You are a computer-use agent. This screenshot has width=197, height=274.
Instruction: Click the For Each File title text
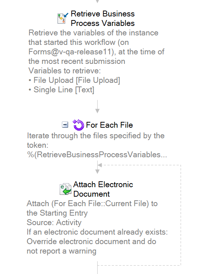pyautogui.click(x=110, y=125)
